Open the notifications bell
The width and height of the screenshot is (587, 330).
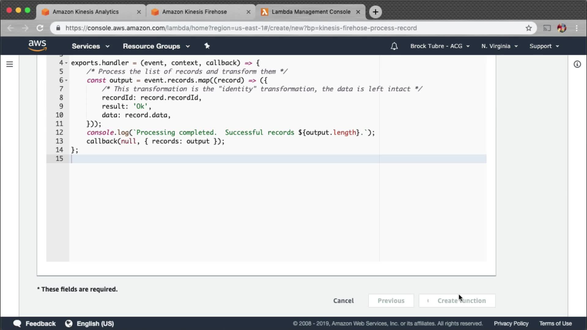[394, 46]
